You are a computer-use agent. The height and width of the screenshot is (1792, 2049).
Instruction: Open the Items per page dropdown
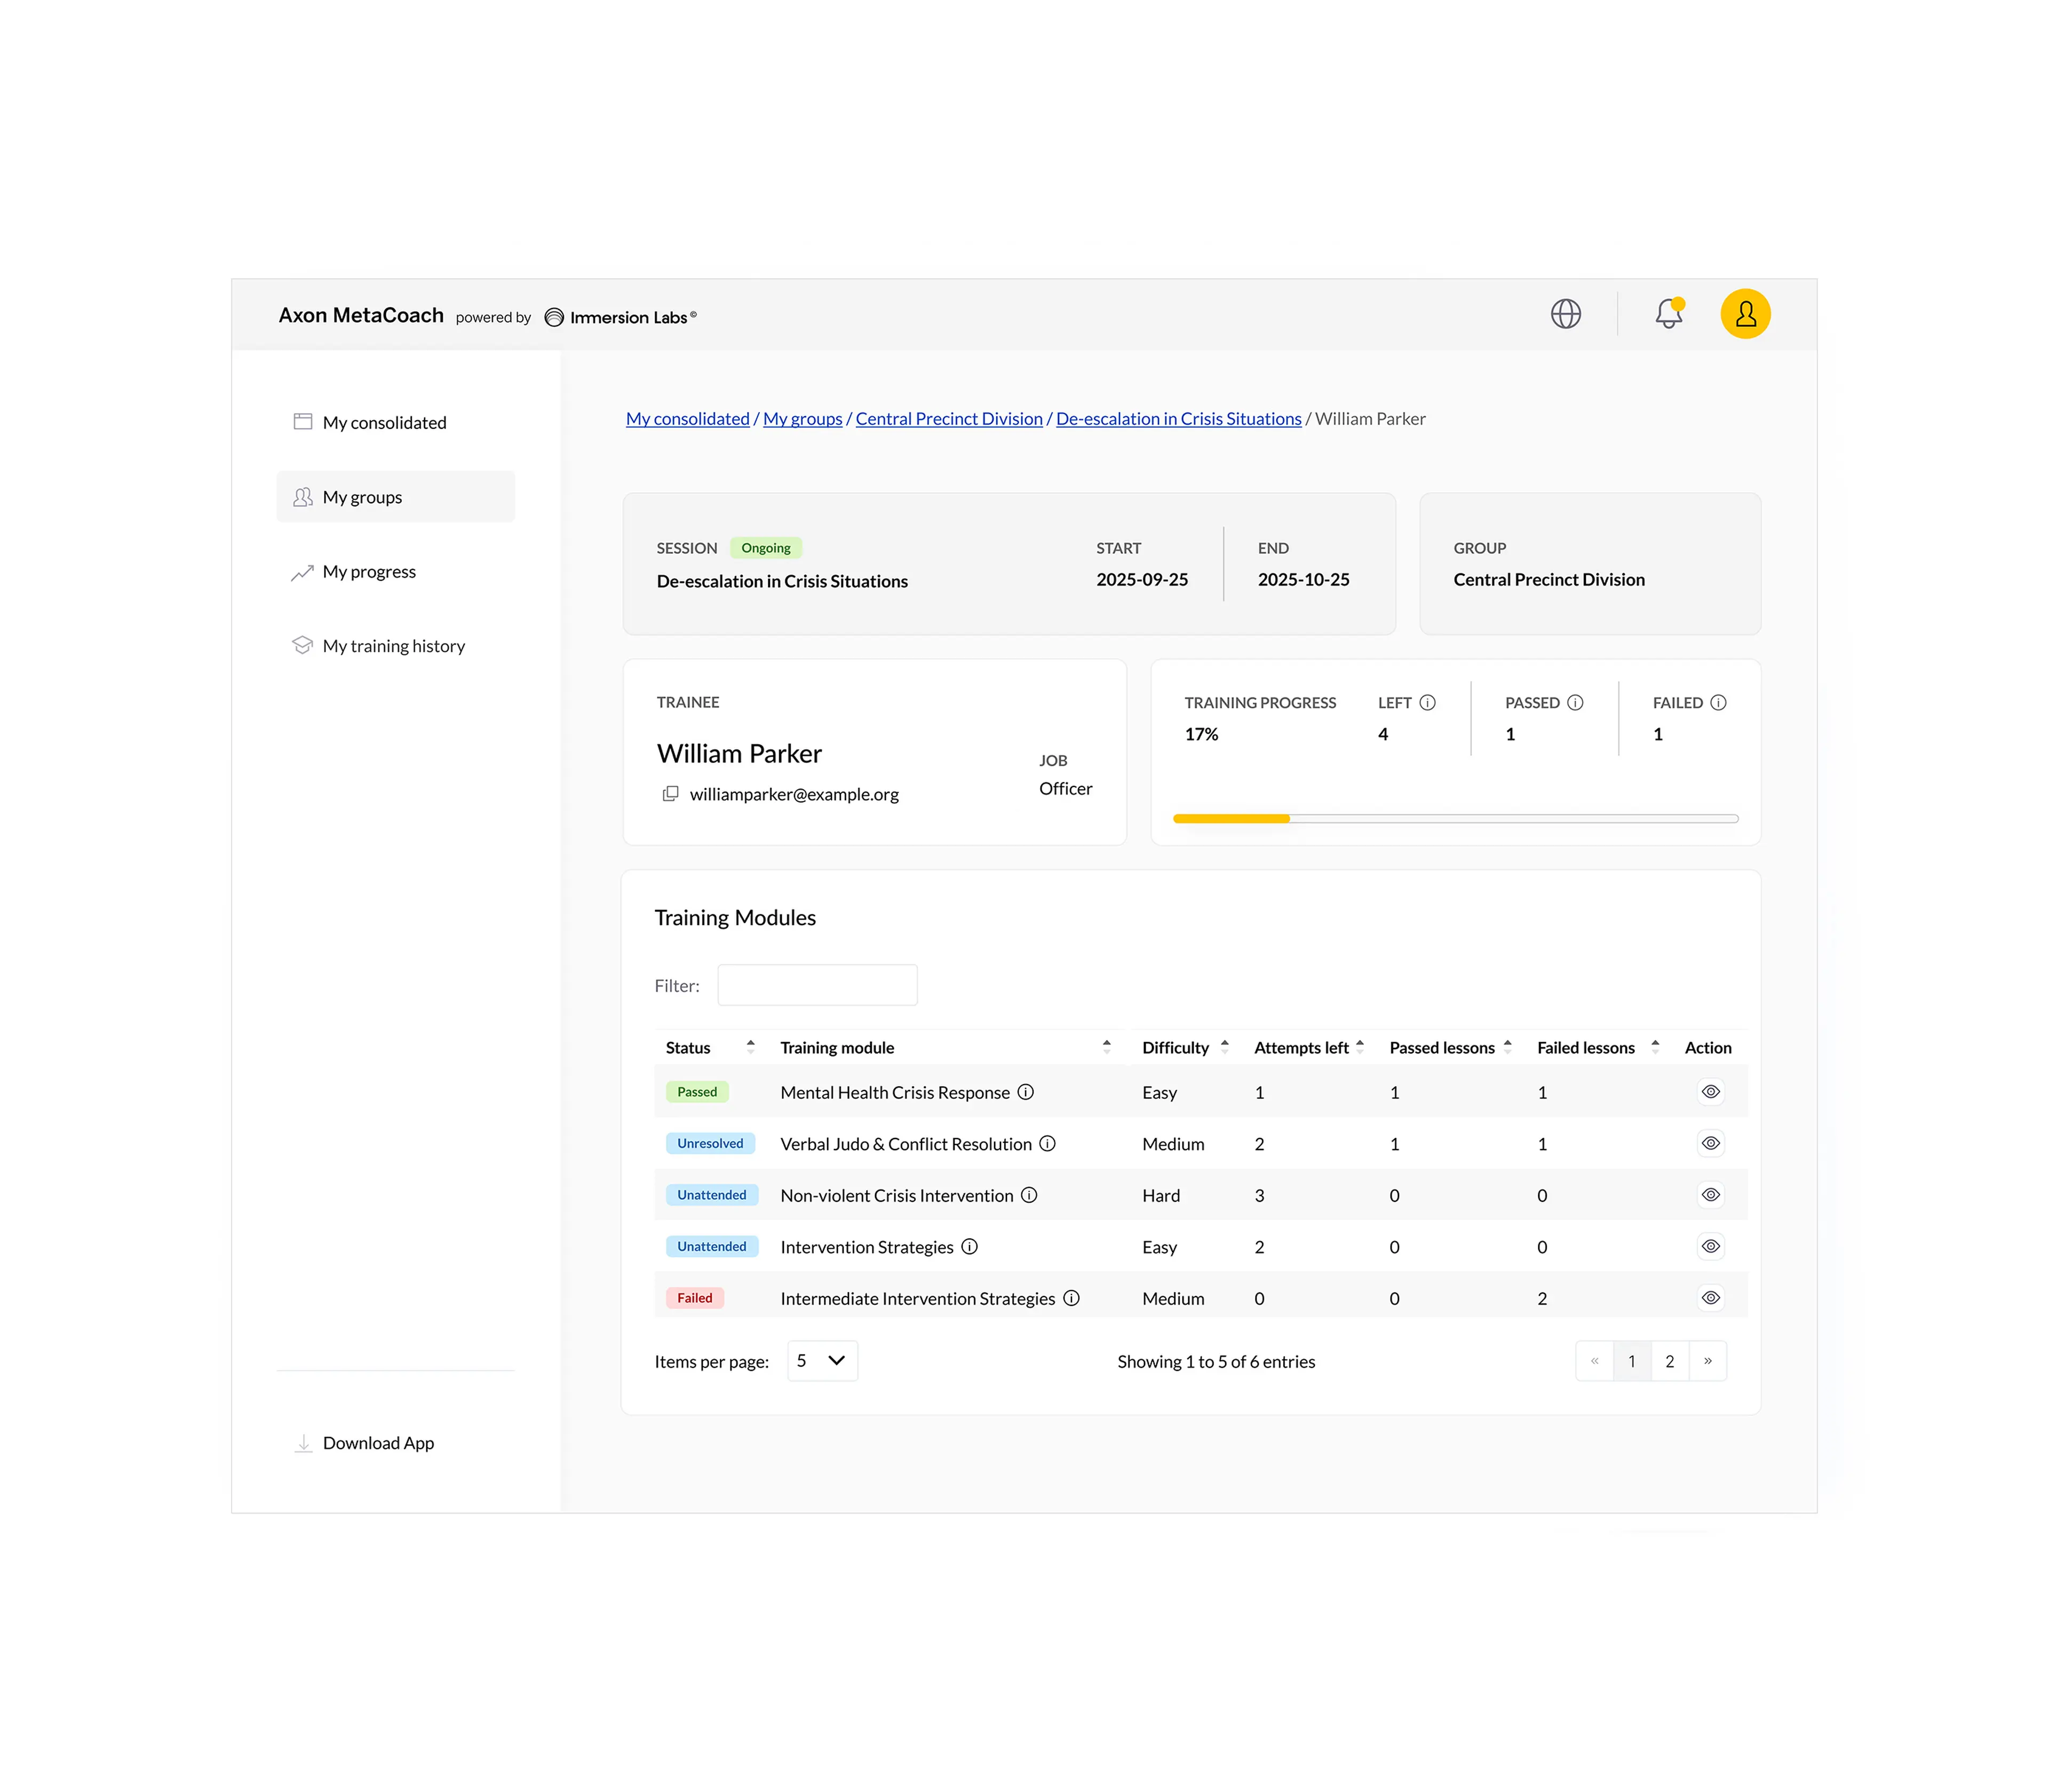(822, 1361)
